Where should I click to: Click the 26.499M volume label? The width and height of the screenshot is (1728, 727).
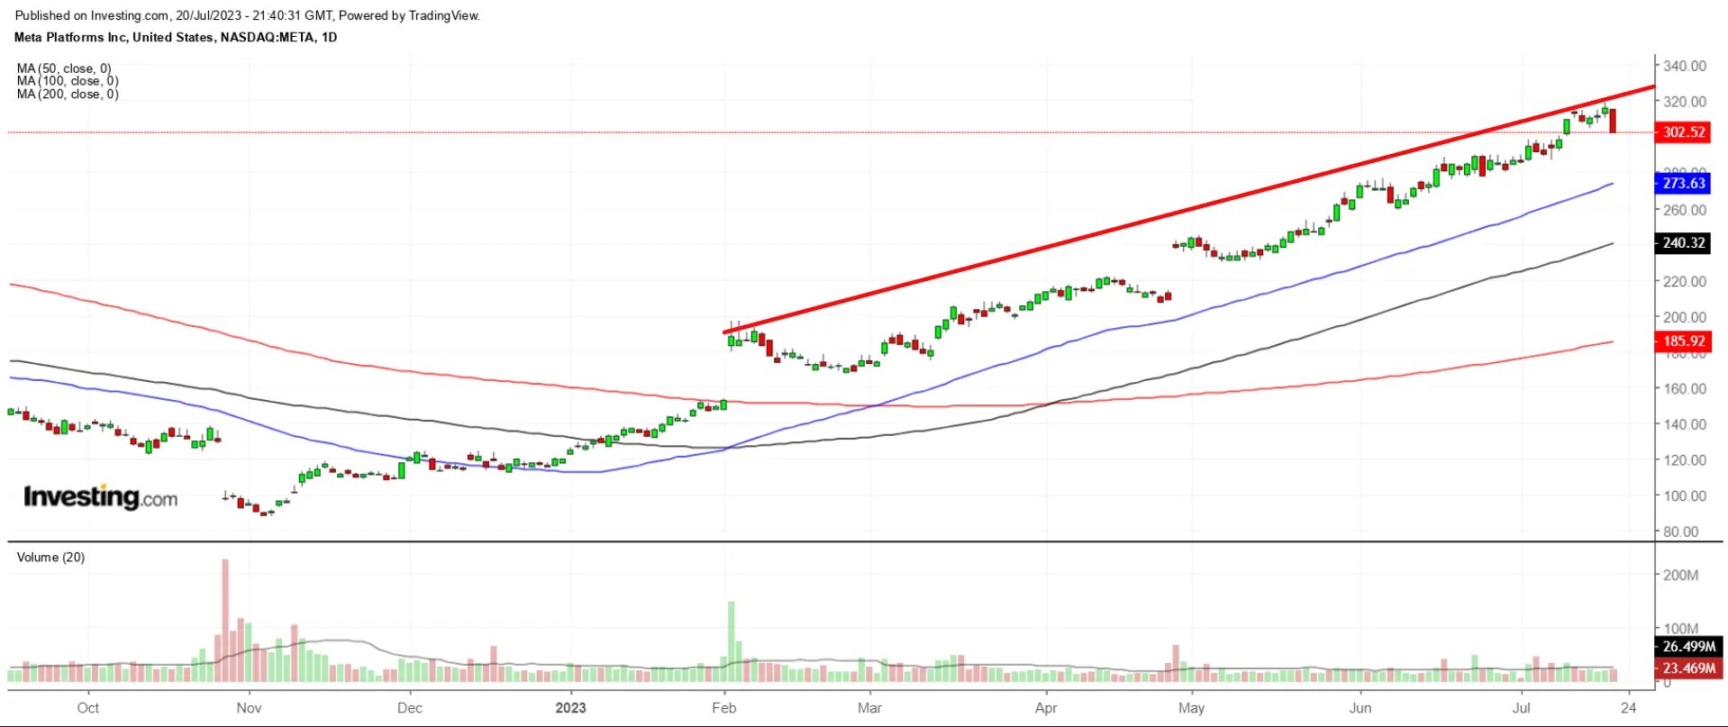[x=1687, y=647]
